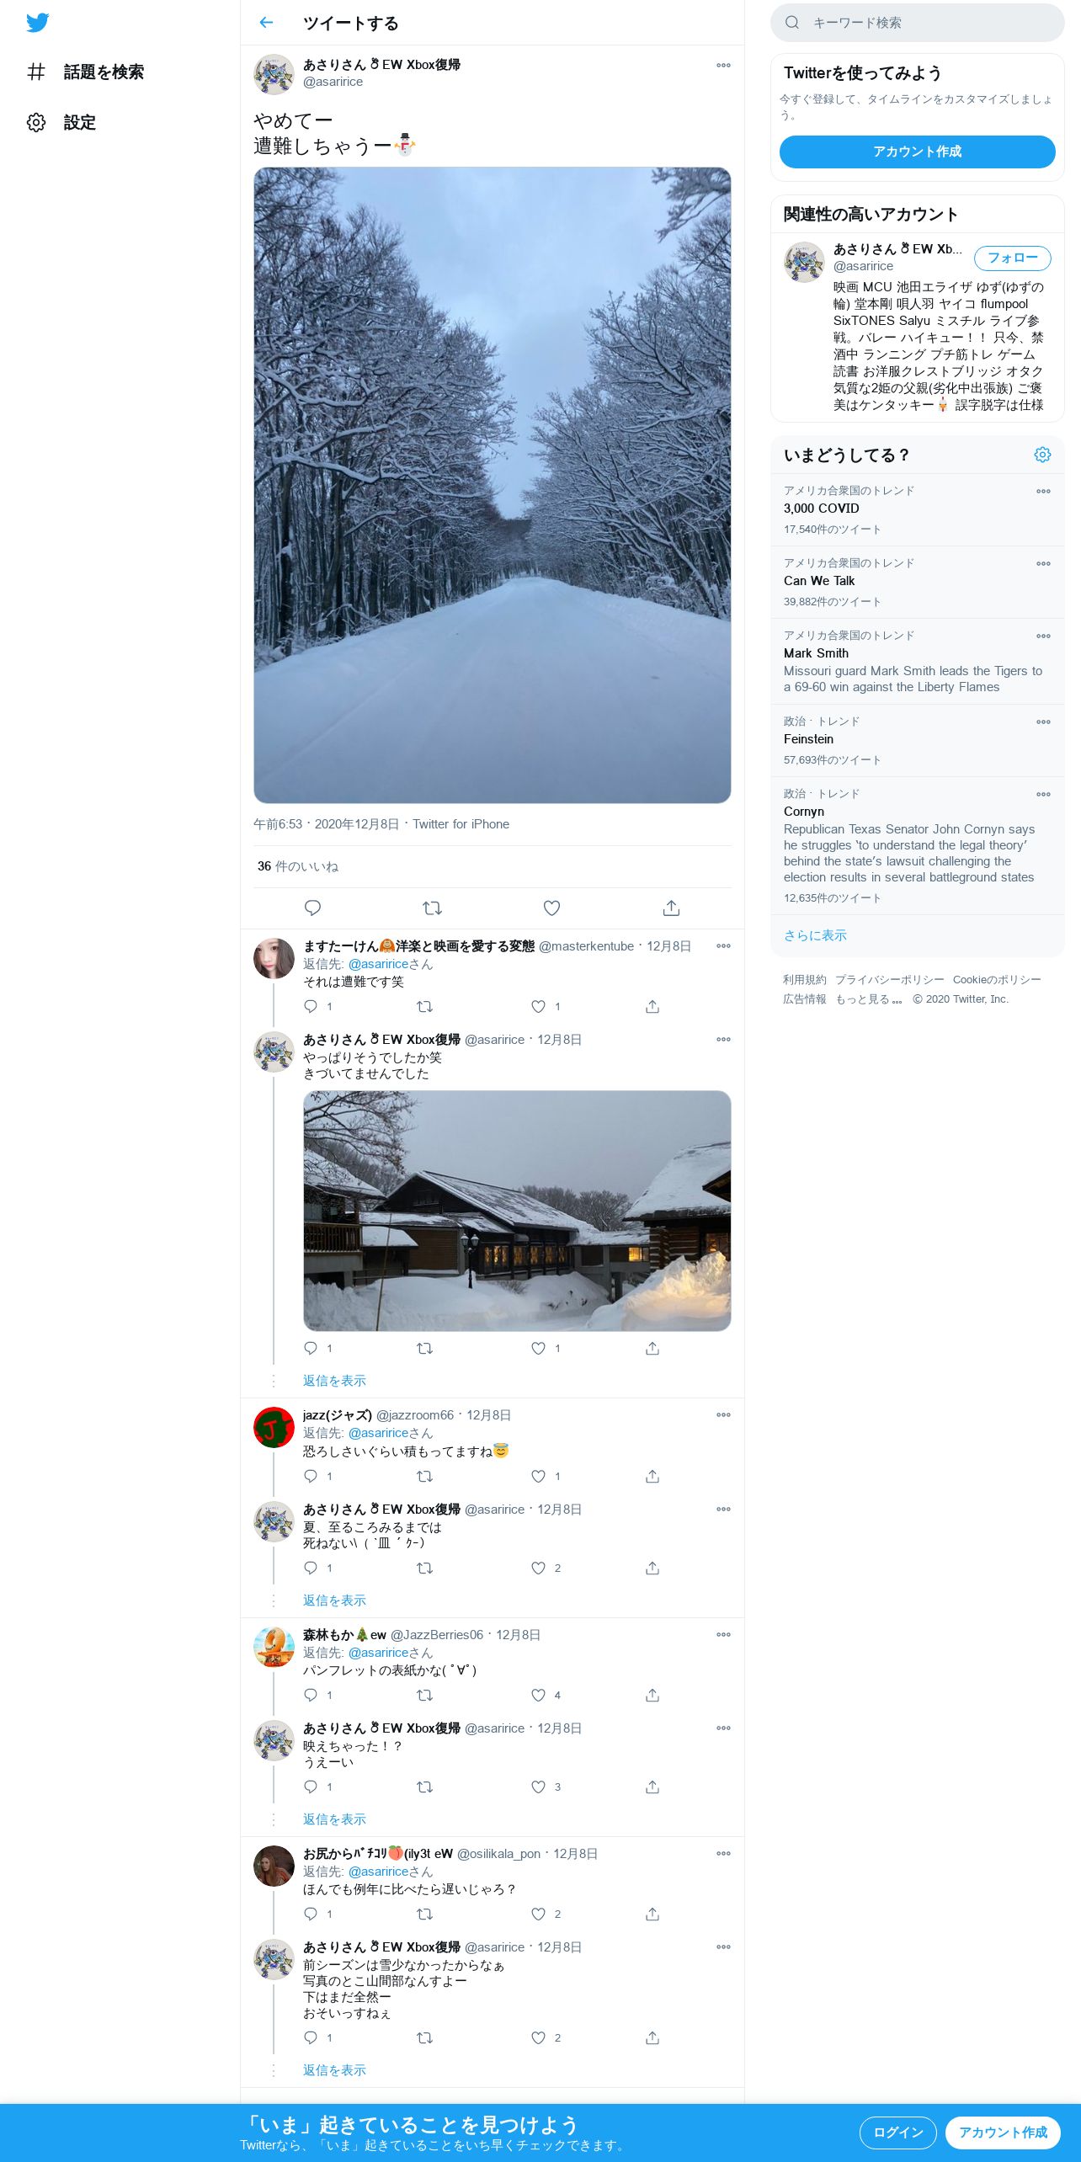Open trends settings gear in いまどうしてる panel
This screenshot has width=1081, height=2162.
(1042, 455)
